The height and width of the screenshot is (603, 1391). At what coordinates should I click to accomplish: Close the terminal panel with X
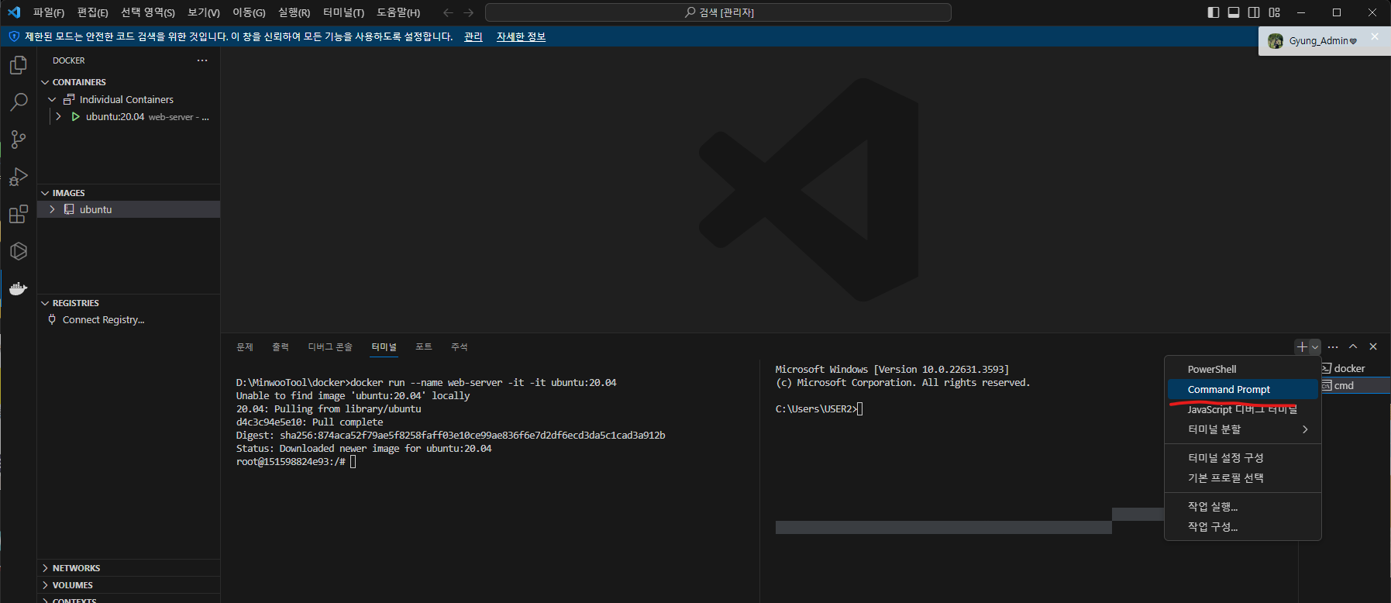point(1373,347)
